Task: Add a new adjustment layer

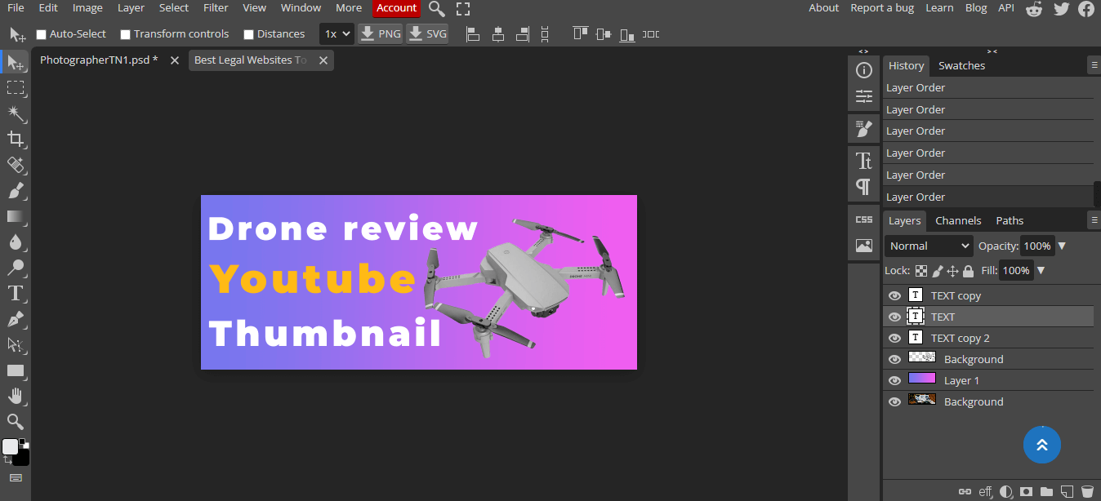Action: pos(1006,492)
